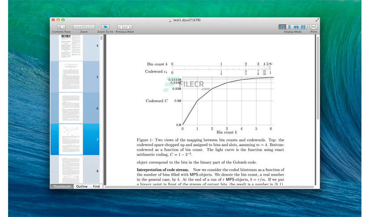Image resolution: width=374 pixels, height=217 pixels.
Task: Switch to the Outline tab
Action: [82, 187]
